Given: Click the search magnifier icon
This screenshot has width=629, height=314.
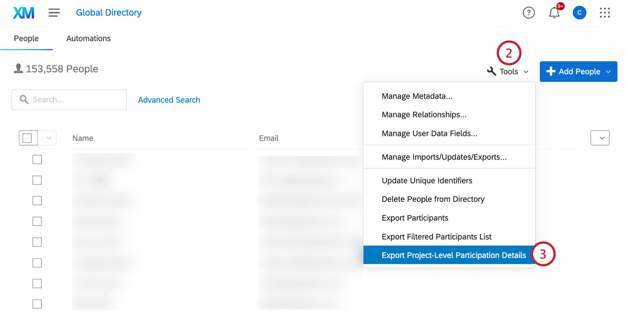Looking at the screenshot, I should [24, 100].
